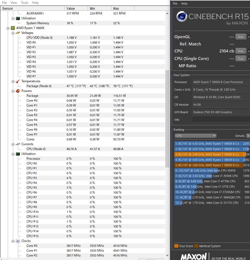
Task: Collapse the Currents tree node
Action: 13,144
